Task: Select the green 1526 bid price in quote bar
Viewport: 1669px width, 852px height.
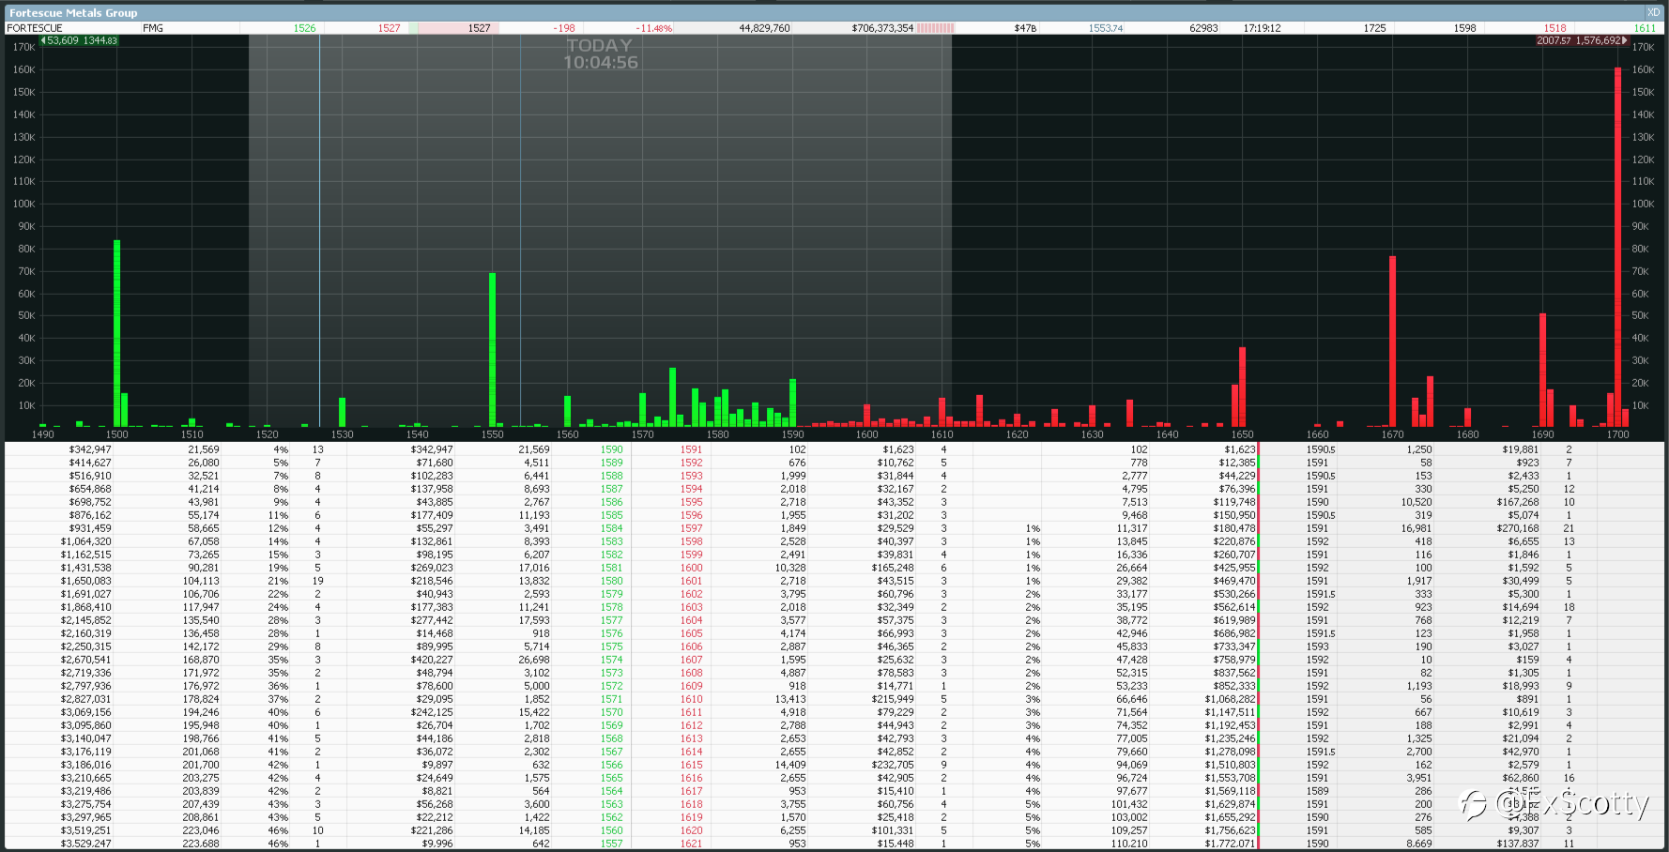Action: [304, 28]
